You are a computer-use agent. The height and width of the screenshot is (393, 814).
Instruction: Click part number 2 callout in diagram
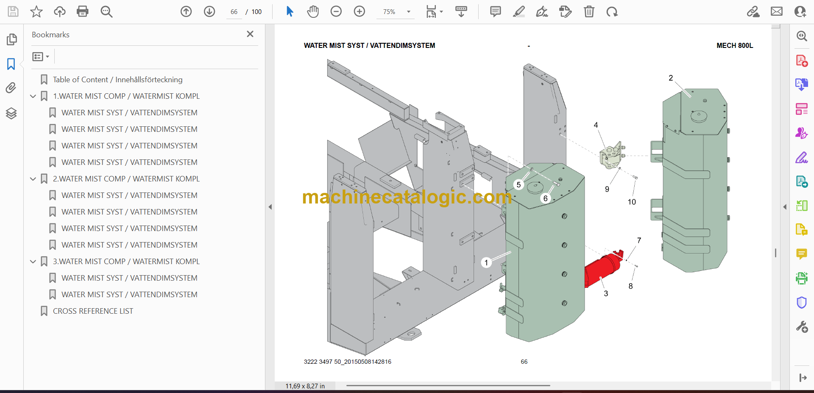click(671, 78)
